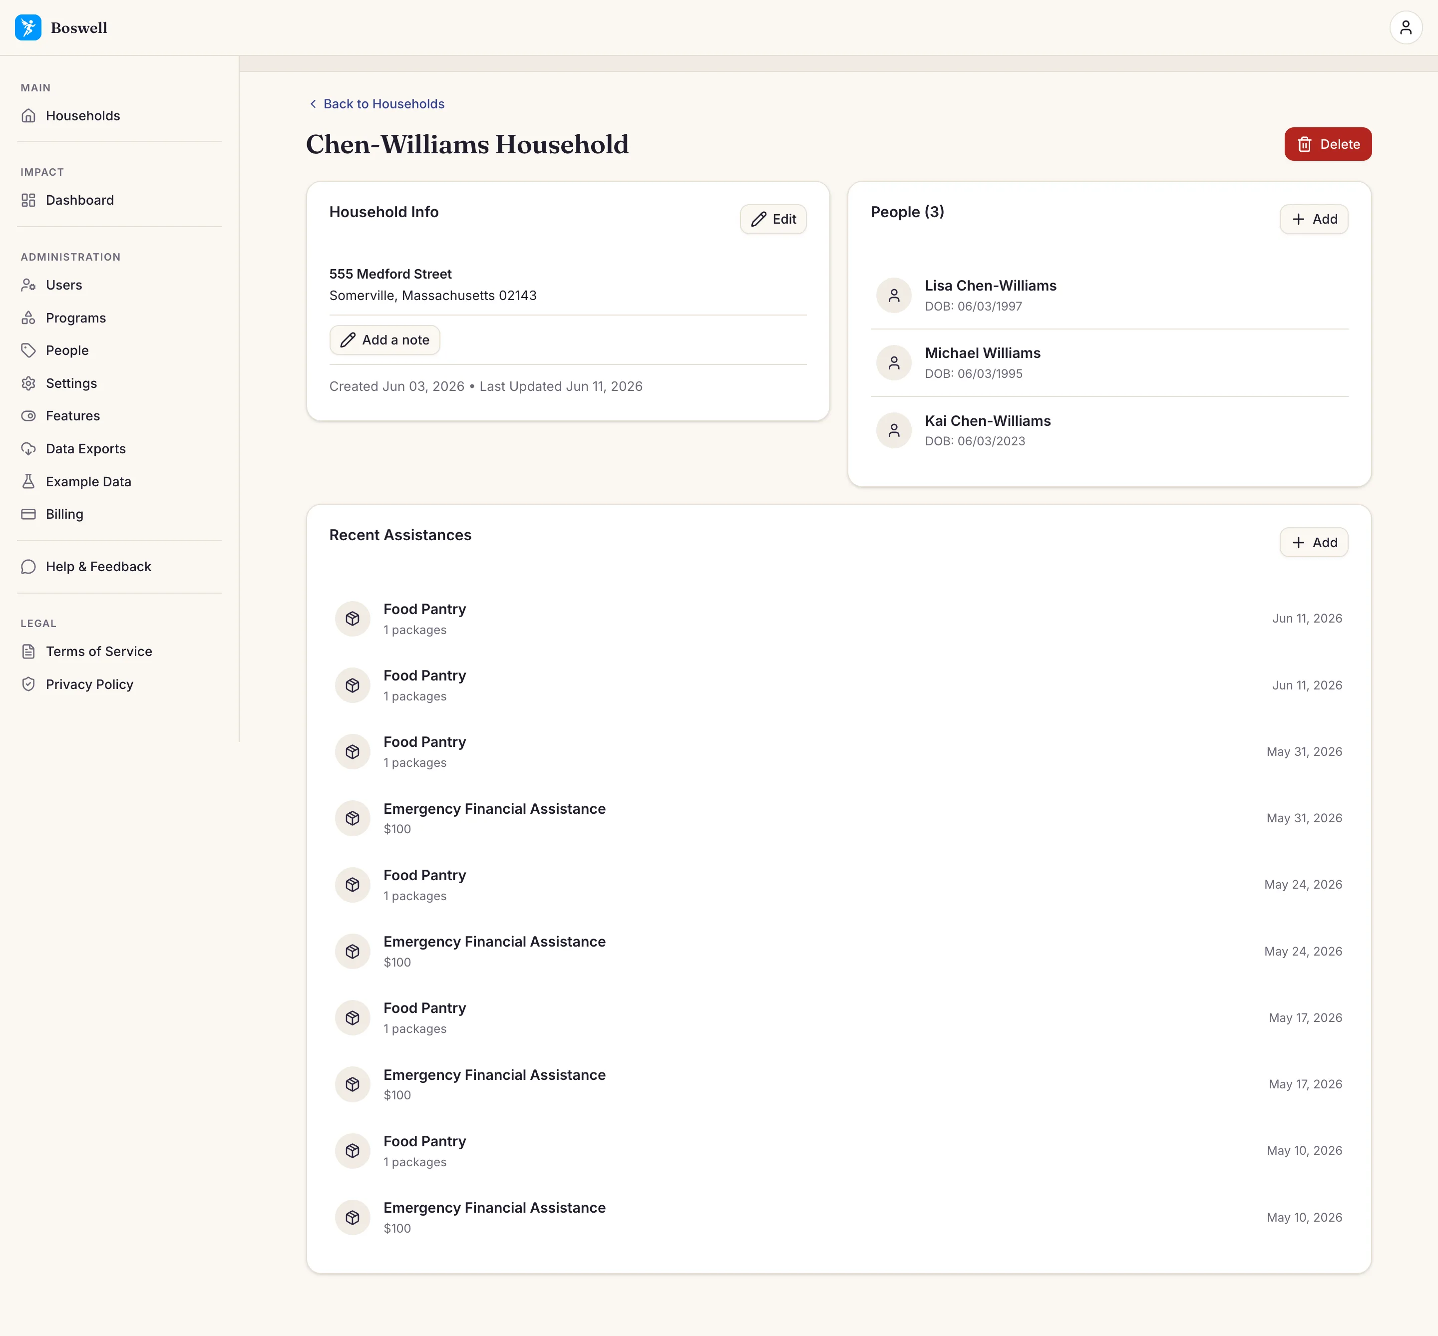Click package icon of May 10 Food Pantry

coord(352,1151)
